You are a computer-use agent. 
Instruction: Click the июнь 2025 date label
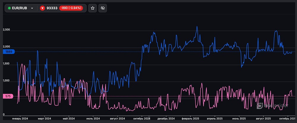239,119
